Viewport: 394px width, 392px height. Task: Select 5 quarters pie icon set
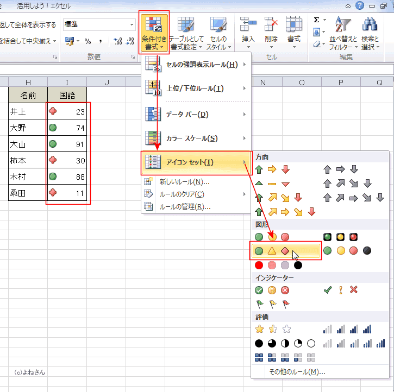[x=285, y=343]
